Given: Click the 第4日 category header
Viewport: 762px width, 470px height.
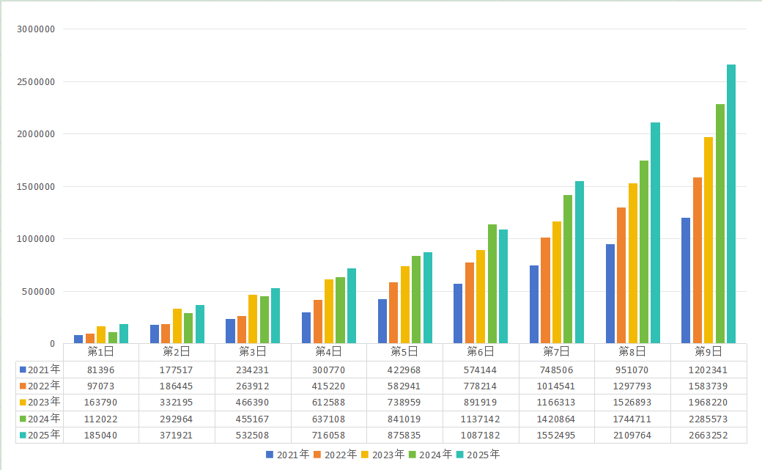Looking at the screenshot, I should pyautogui.click(x=328, y=352).
